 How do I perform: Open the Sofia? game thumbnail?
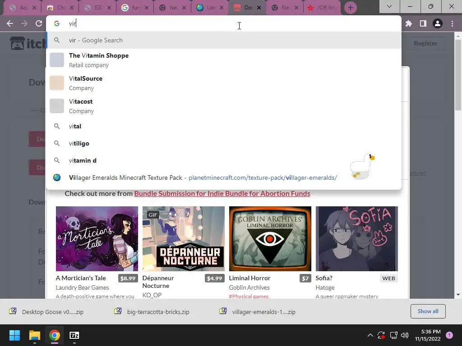[357, 239]
